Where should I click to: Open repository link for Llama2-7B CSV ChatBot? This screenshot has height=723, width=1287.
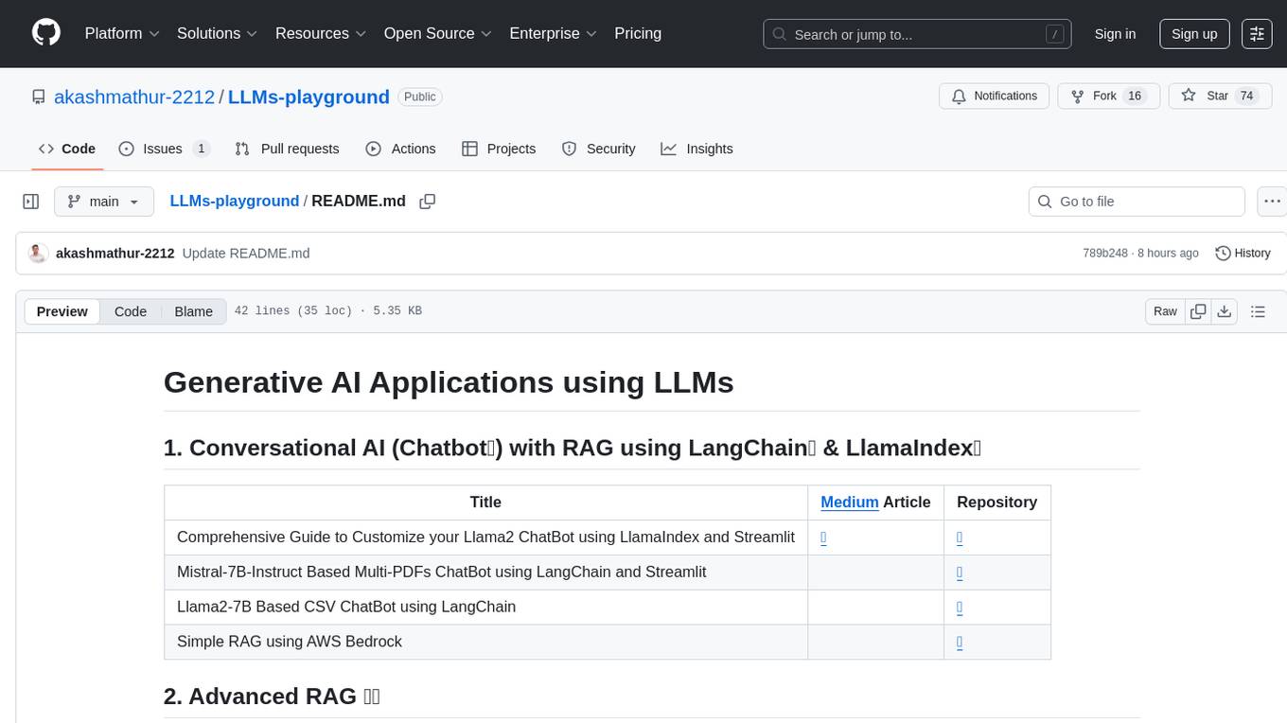point(960,607)
